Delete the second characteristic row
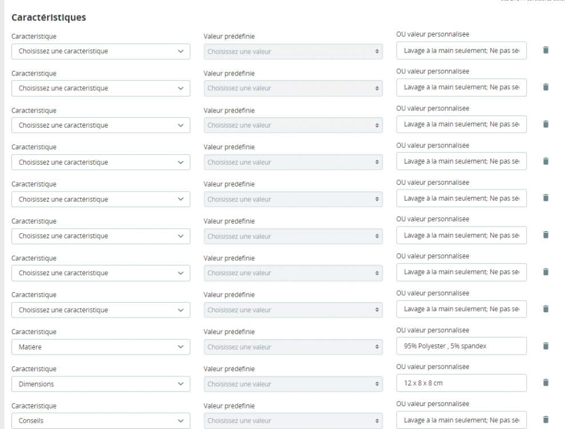 [546, 87]
